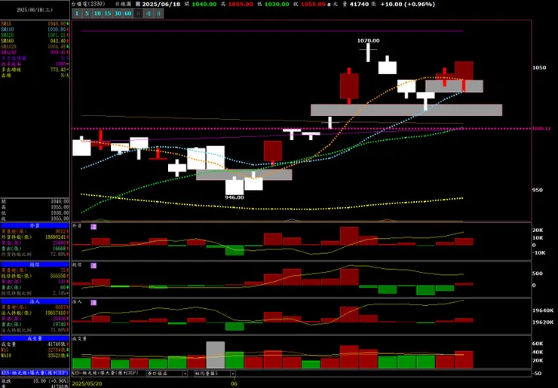The height and width of the screenshot is (388, 558).
Task: Click the +10.00 (+0.96%) change in top header
Action: pyautogui.click(x=407, y=5)
